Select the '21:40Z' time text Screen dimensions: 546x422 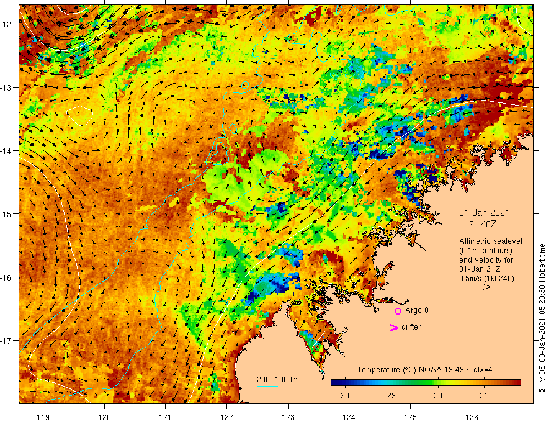tap(482, 224)
